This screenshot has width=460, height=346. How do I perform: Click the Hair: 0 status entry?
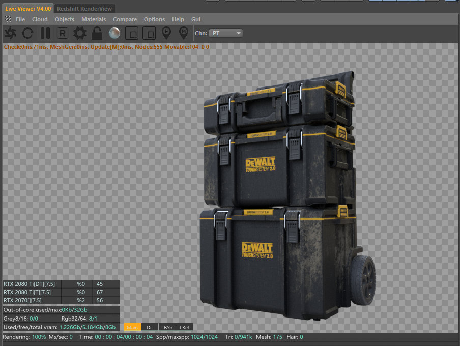tap(295, 337)
